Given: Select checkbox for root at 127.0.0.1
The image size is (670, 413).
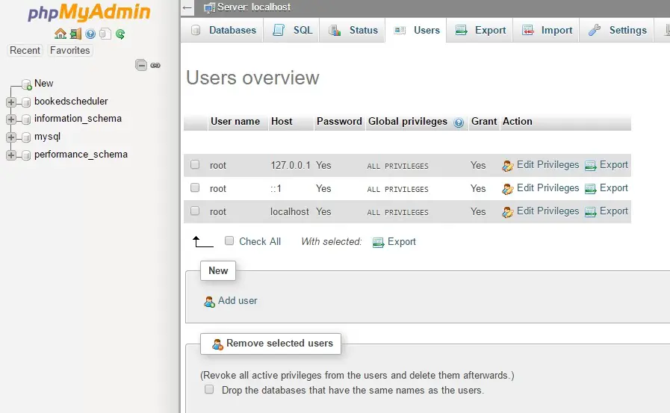Looking at the screenshot, I should [195, 164].
